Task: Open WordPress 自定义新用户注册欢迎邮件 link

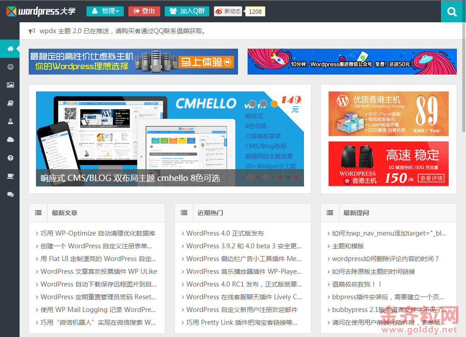Action: pyautogui.click(x=242, y=310)
